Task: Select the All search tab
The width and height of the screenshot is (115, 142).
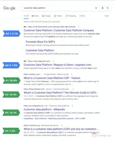Action: point(26,16)
